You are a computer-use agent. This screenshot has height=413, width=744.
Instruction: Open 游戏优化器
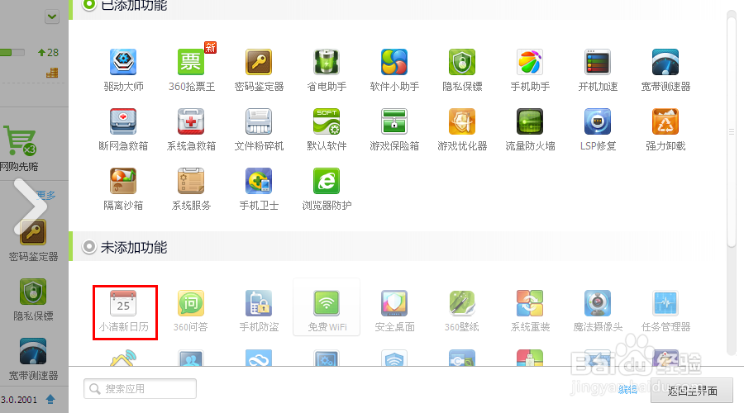(462, 130)
